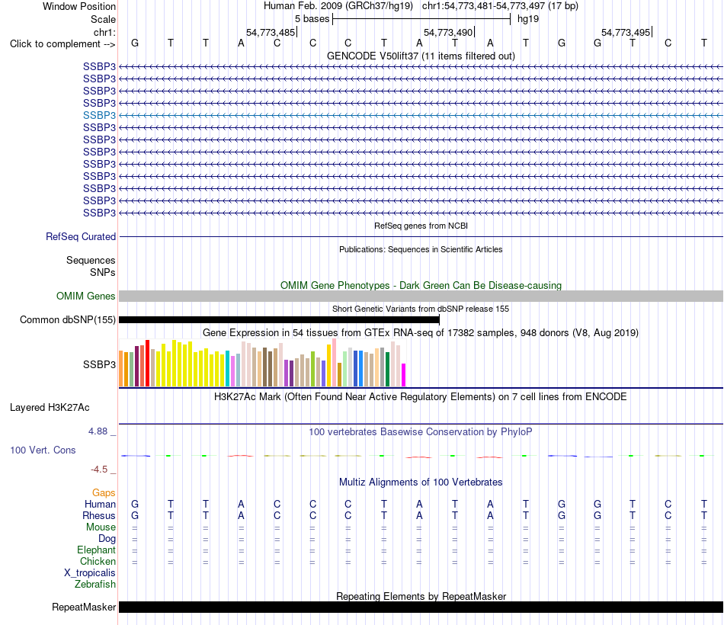724x625 pixels.
Task: Select the Mouse alignment row label
Action: (x=101, y=527)
